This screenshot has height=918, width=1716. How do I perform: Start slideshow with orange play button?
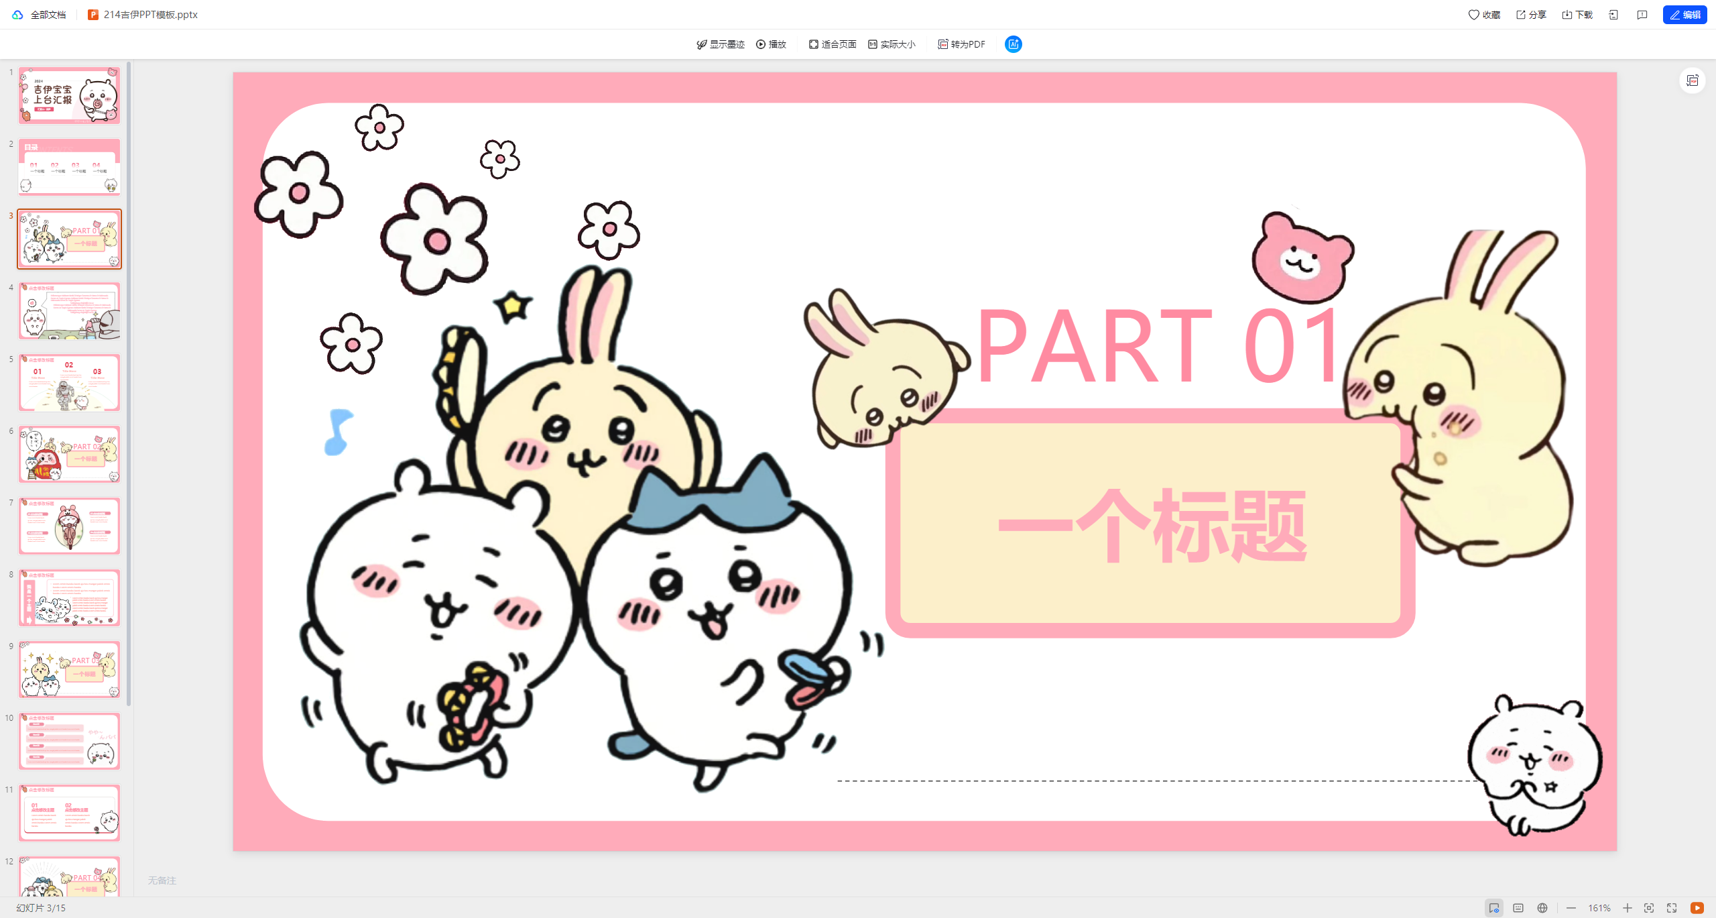(1697, 908)
